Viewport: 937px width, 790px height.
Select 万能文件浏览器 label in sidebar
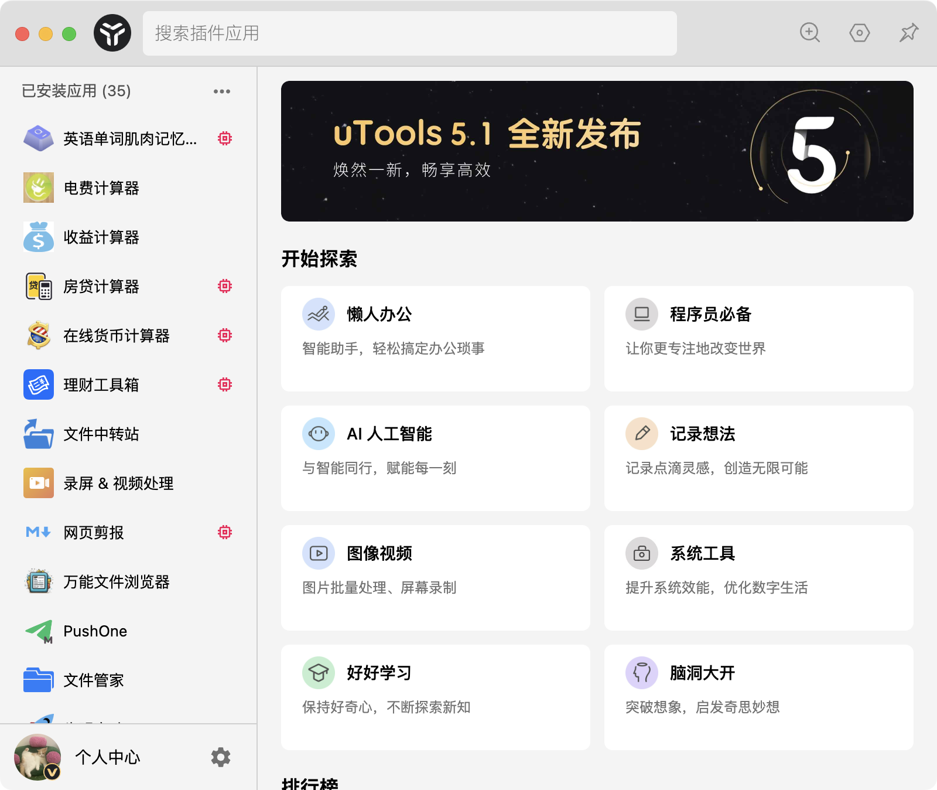pos(117,582)
